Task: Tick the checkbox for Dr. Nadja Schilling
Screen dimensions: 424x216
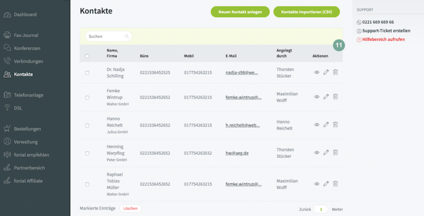Action: pyautogui.click(x=87, y=73)
